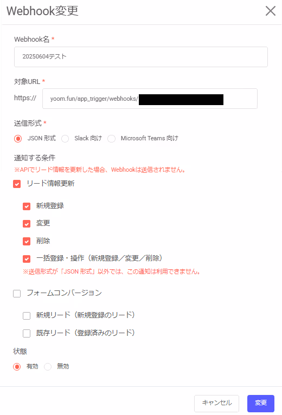Click the フォームコンバージョン label text
282x415 pixels.
[x=64, y=293]
